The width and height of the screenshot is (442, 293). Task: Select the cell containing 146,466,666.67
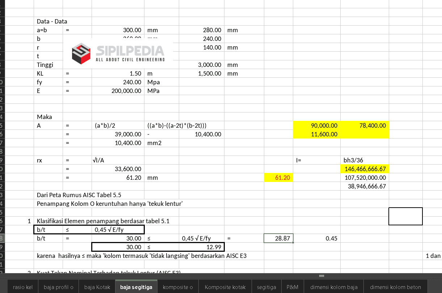[365, 169]
